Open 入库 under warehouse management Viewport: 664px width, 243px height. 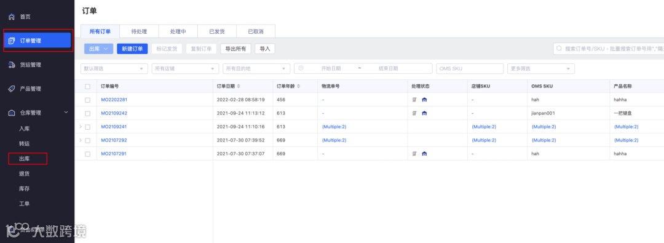point(24,129)
